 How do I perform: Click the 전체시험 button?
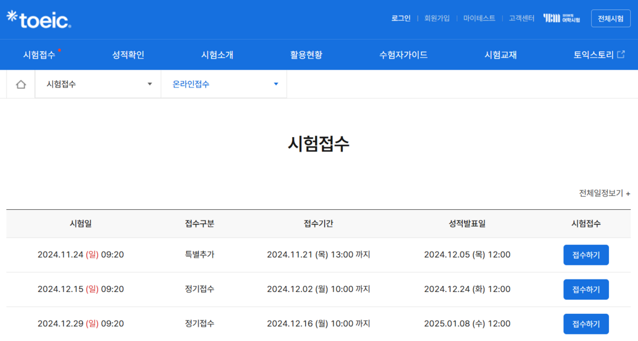tap(610, 18)
